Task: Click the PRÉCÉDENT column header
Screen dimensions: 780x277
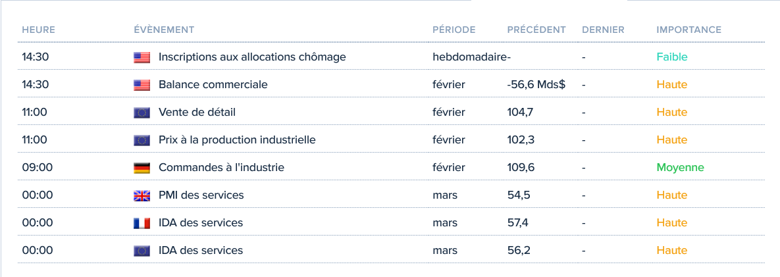Action: (x=536, y=30)
